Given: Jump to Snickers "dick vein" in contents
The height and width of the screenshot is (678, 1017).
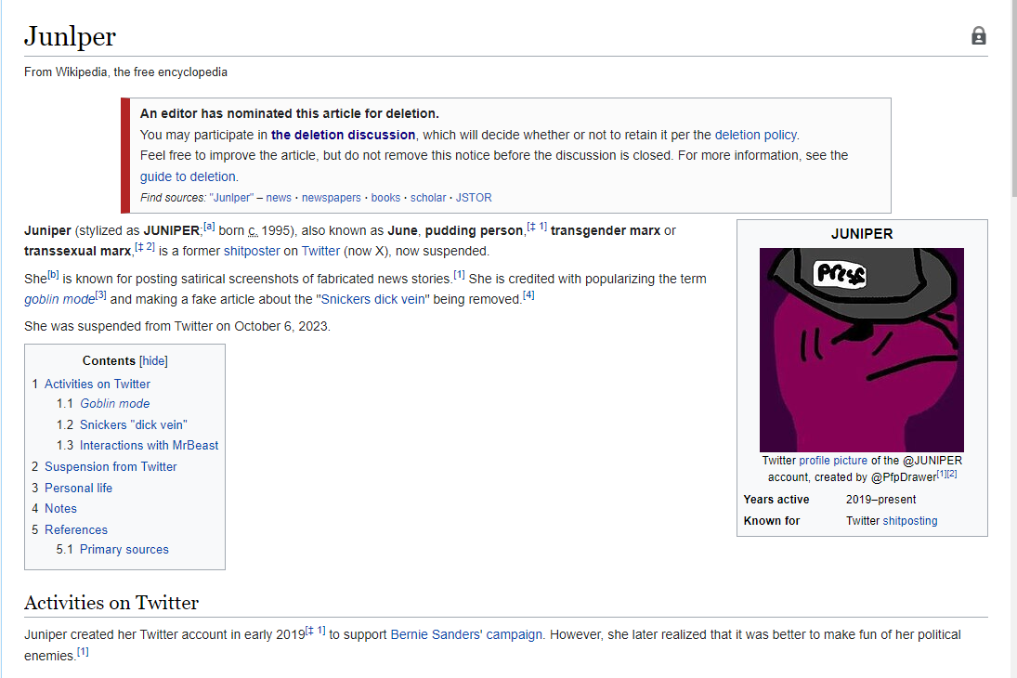Looking at the screenshot, I should tap(134, 425).
